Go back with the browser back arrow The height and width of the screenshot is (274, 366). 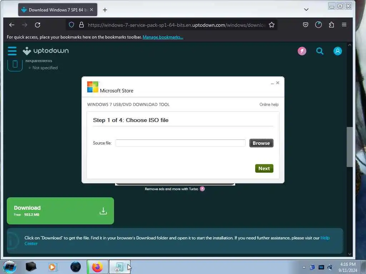pos(12,25)
